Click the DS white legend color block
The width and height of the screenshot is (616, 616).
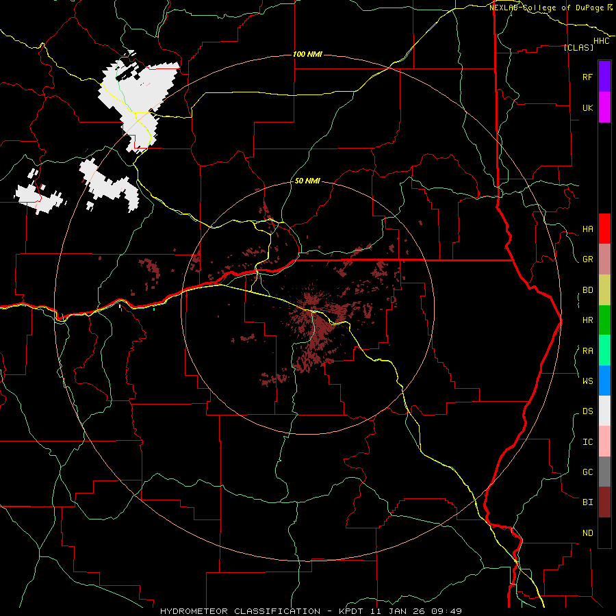pyautogui.click(x=604, y=411)
